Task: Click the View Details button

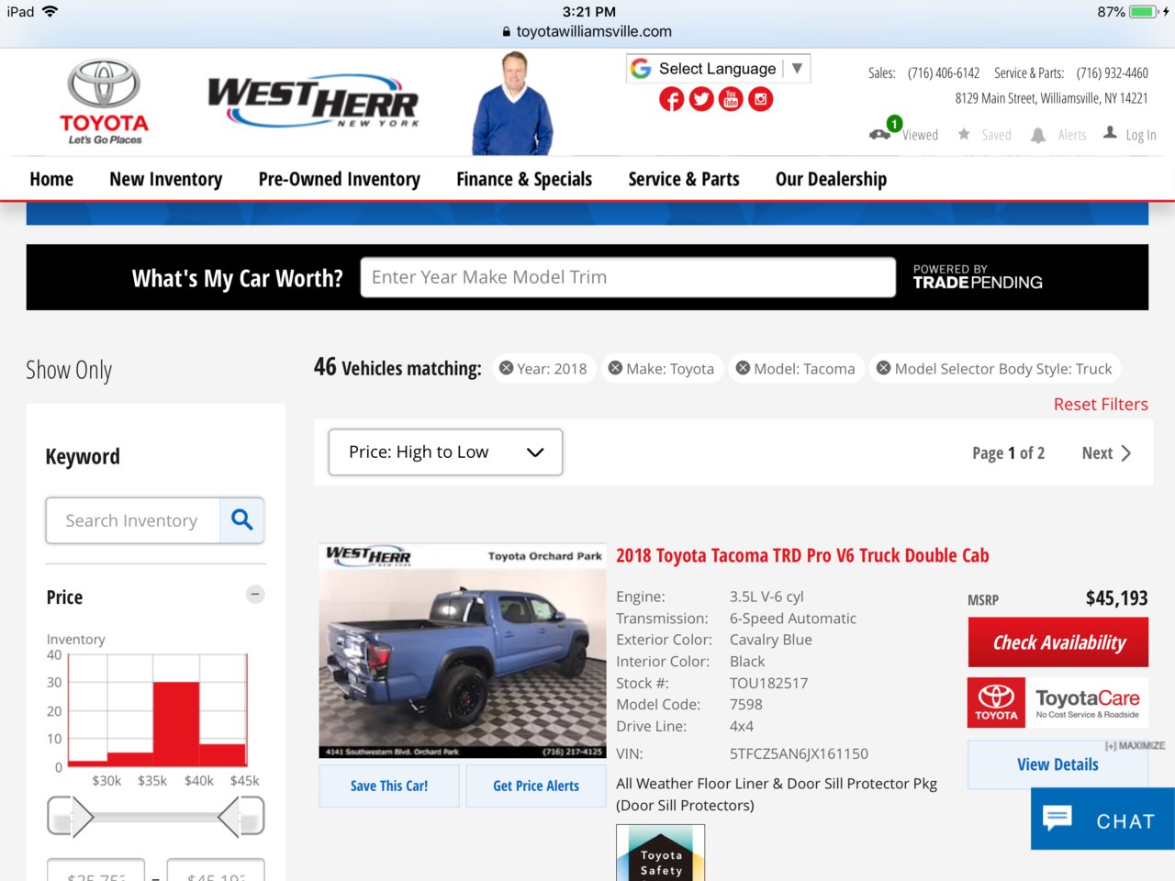Action: (1057, 764)
